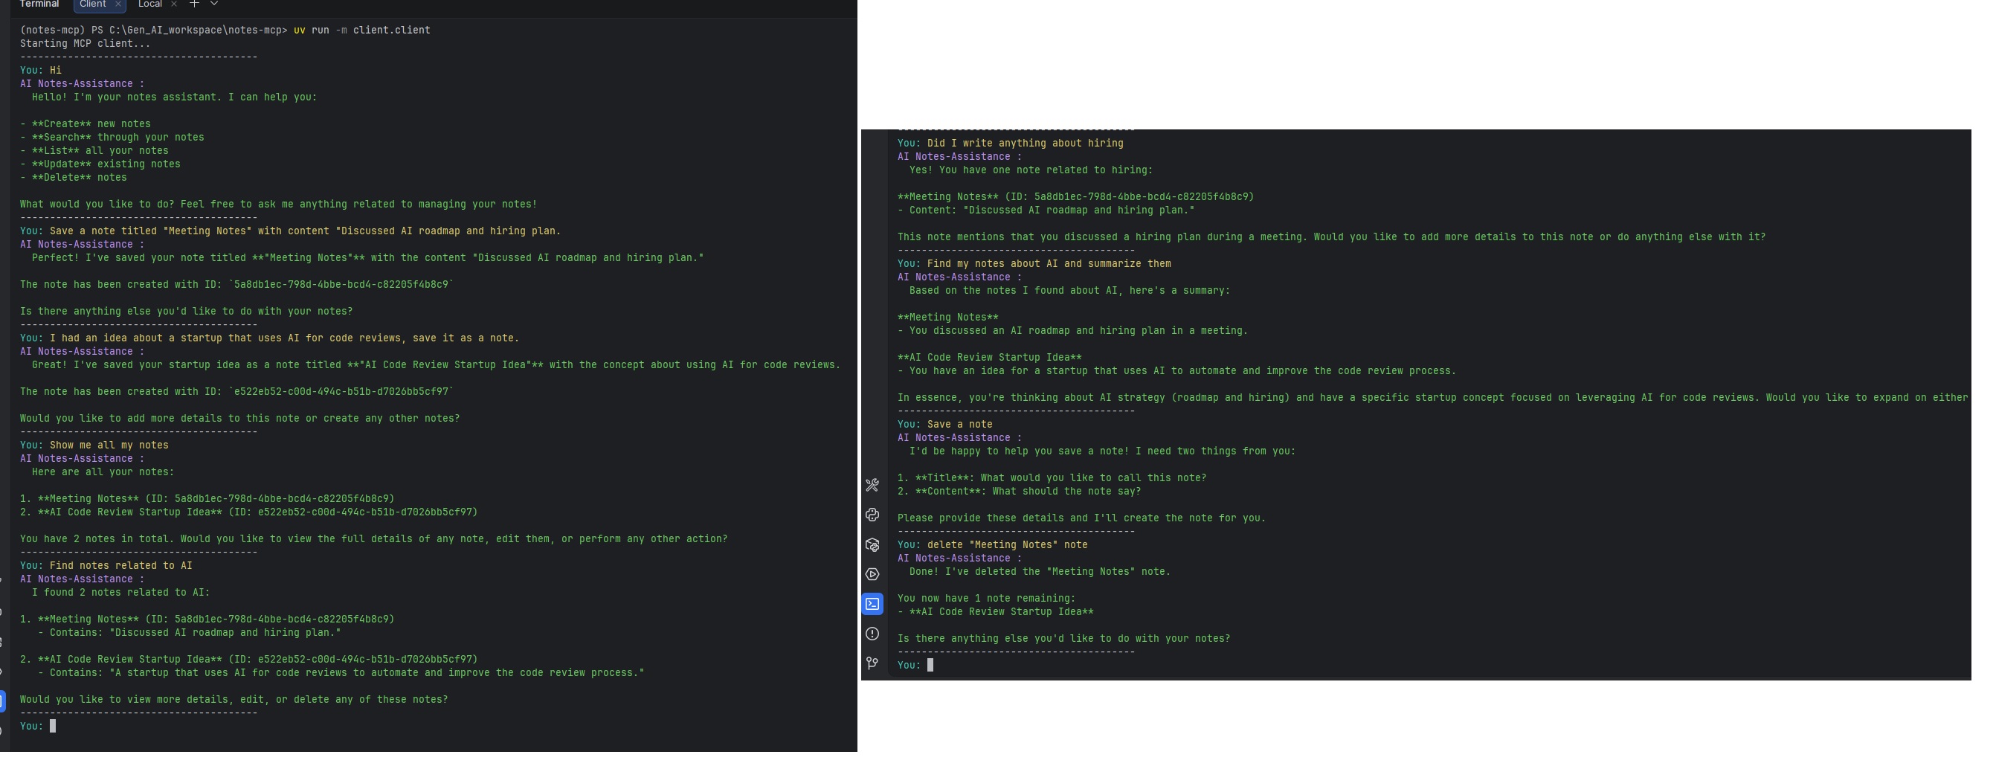Click the highlighted Terminal icon at left edge of left window

click(2, 702)
